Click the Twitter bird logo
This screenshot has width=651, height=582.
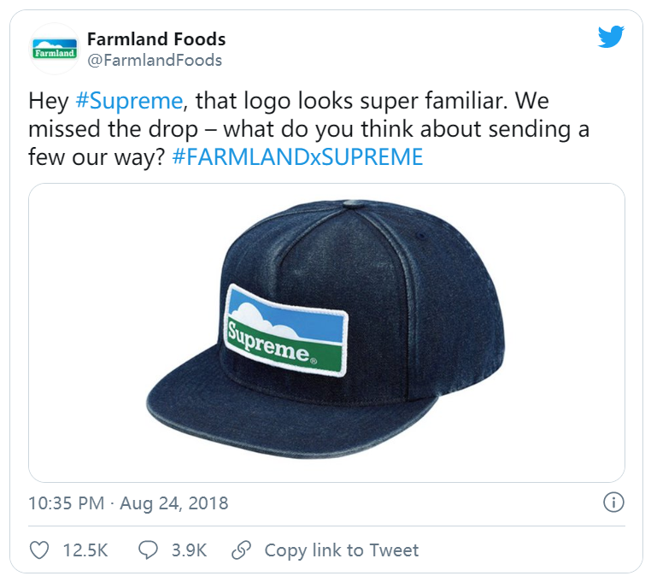(x=611, y=37)
